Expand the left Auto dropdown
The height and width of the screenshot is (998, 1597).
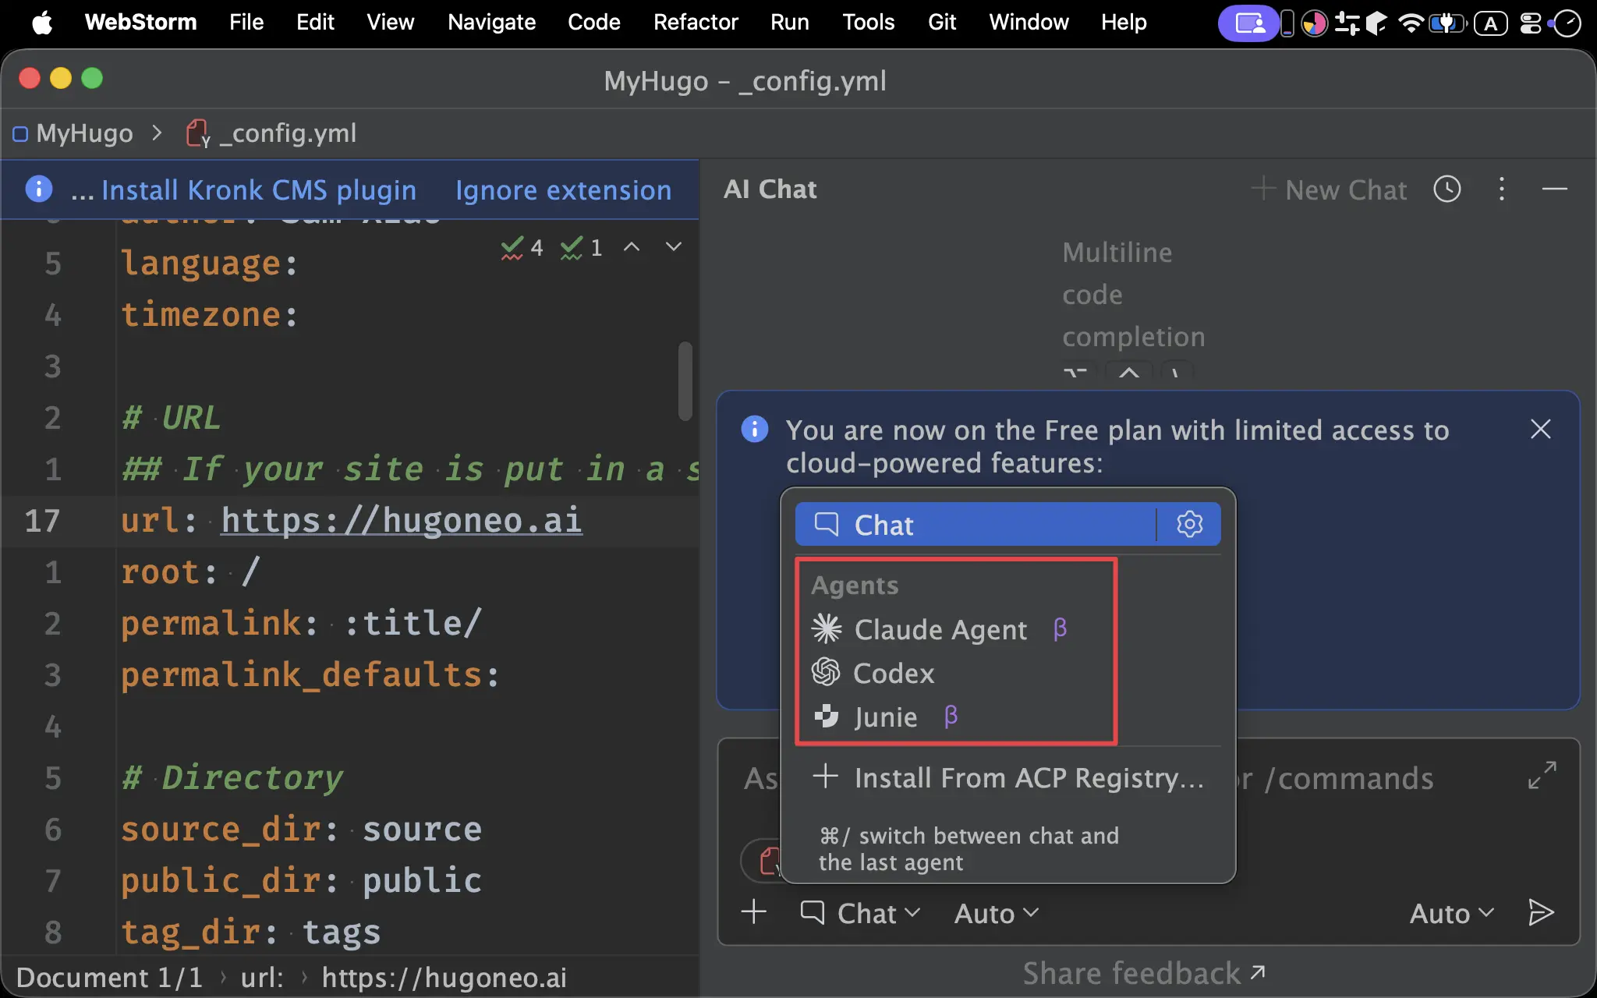click(x=996, y=913)
